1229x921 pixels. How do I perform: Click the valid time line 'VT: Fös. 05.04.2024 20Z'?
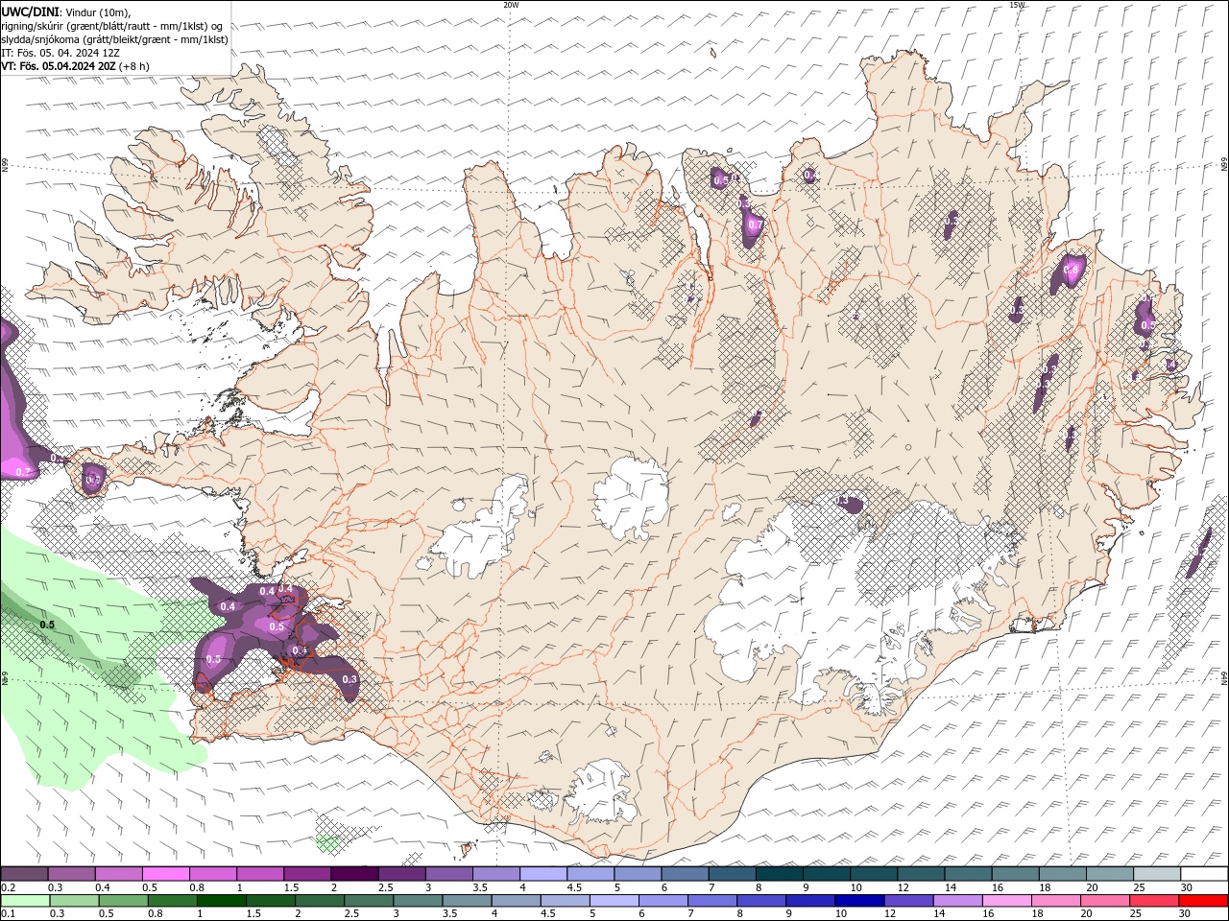tap(58, 66)
